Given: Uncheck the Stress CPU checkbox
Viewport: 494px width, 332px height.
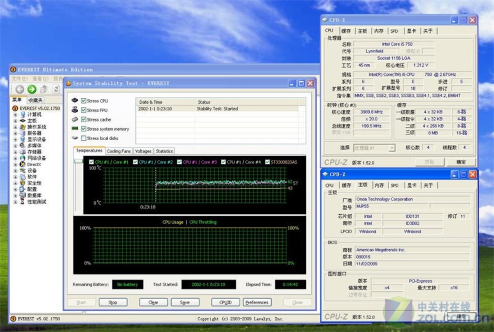Looking at the screenshot, I should coord(84,101).
